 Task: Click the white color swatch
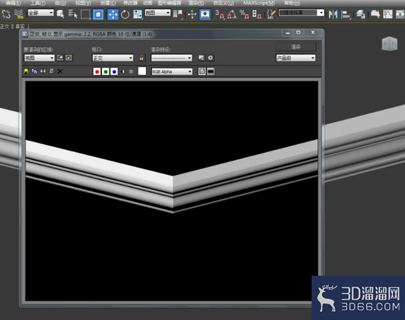(142, 71)
